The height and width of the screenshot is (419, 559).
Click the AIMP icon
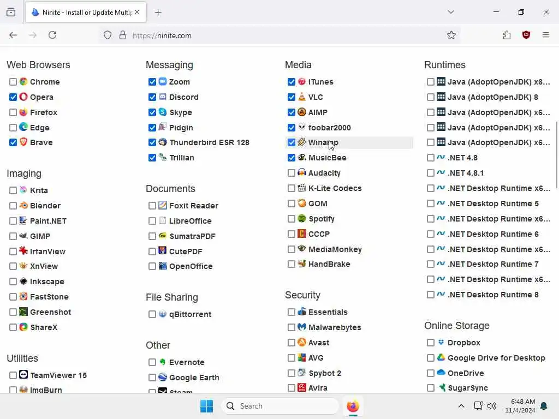pos(302,112)
